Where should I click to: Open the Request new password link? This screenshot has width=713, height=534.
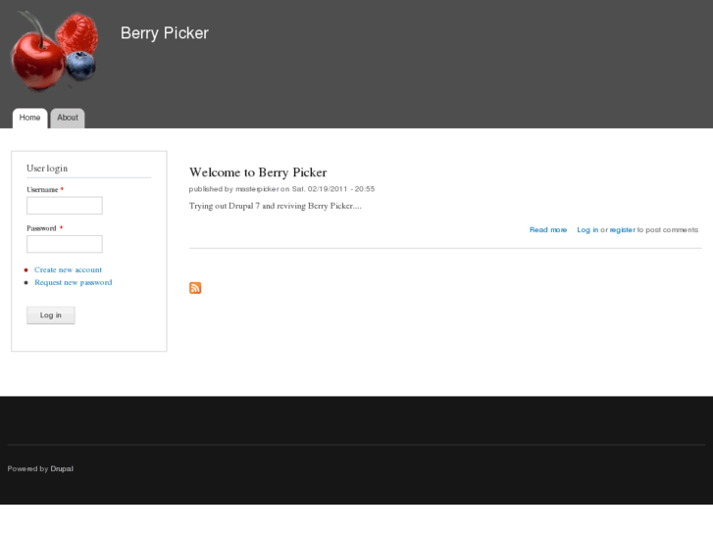click(x=73, y=282)
